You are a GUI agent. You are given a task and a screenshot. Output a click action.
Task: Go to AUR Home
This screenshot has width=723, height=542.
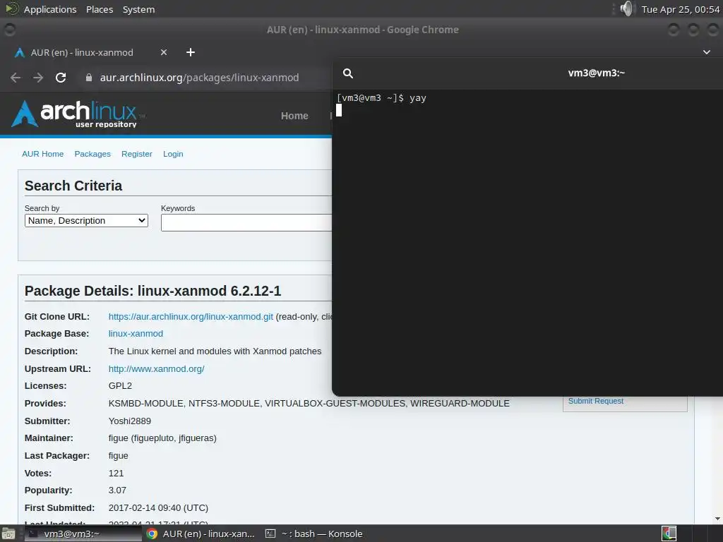[x=42, y=154]
